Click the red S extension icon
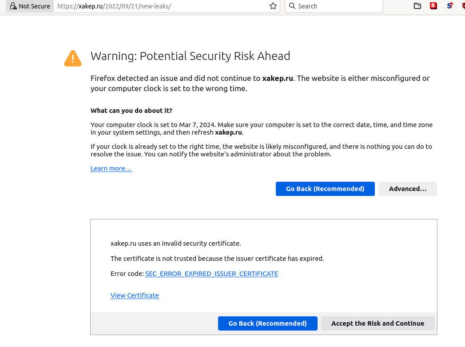Viewport: 465px width, 347px height. pyautogui.click(x=433, y=6)
